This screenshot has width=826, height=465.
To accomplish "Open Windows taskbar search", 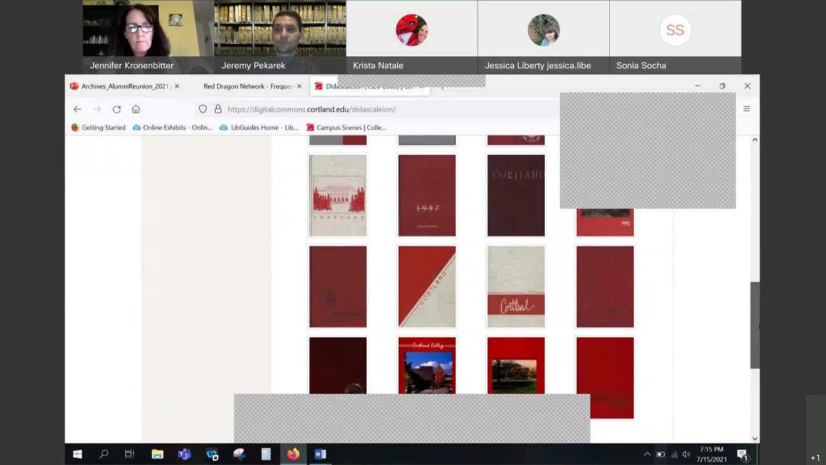I will click(104, 454).
